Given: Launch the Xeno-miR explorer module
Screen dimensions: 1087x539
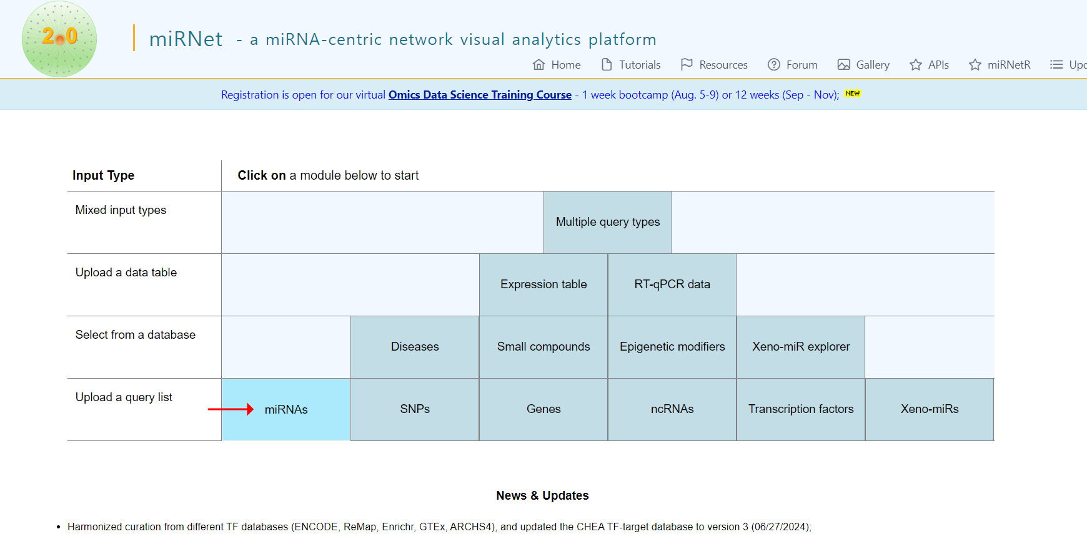Looking at the screenshot, I should [x=801, y=347].
